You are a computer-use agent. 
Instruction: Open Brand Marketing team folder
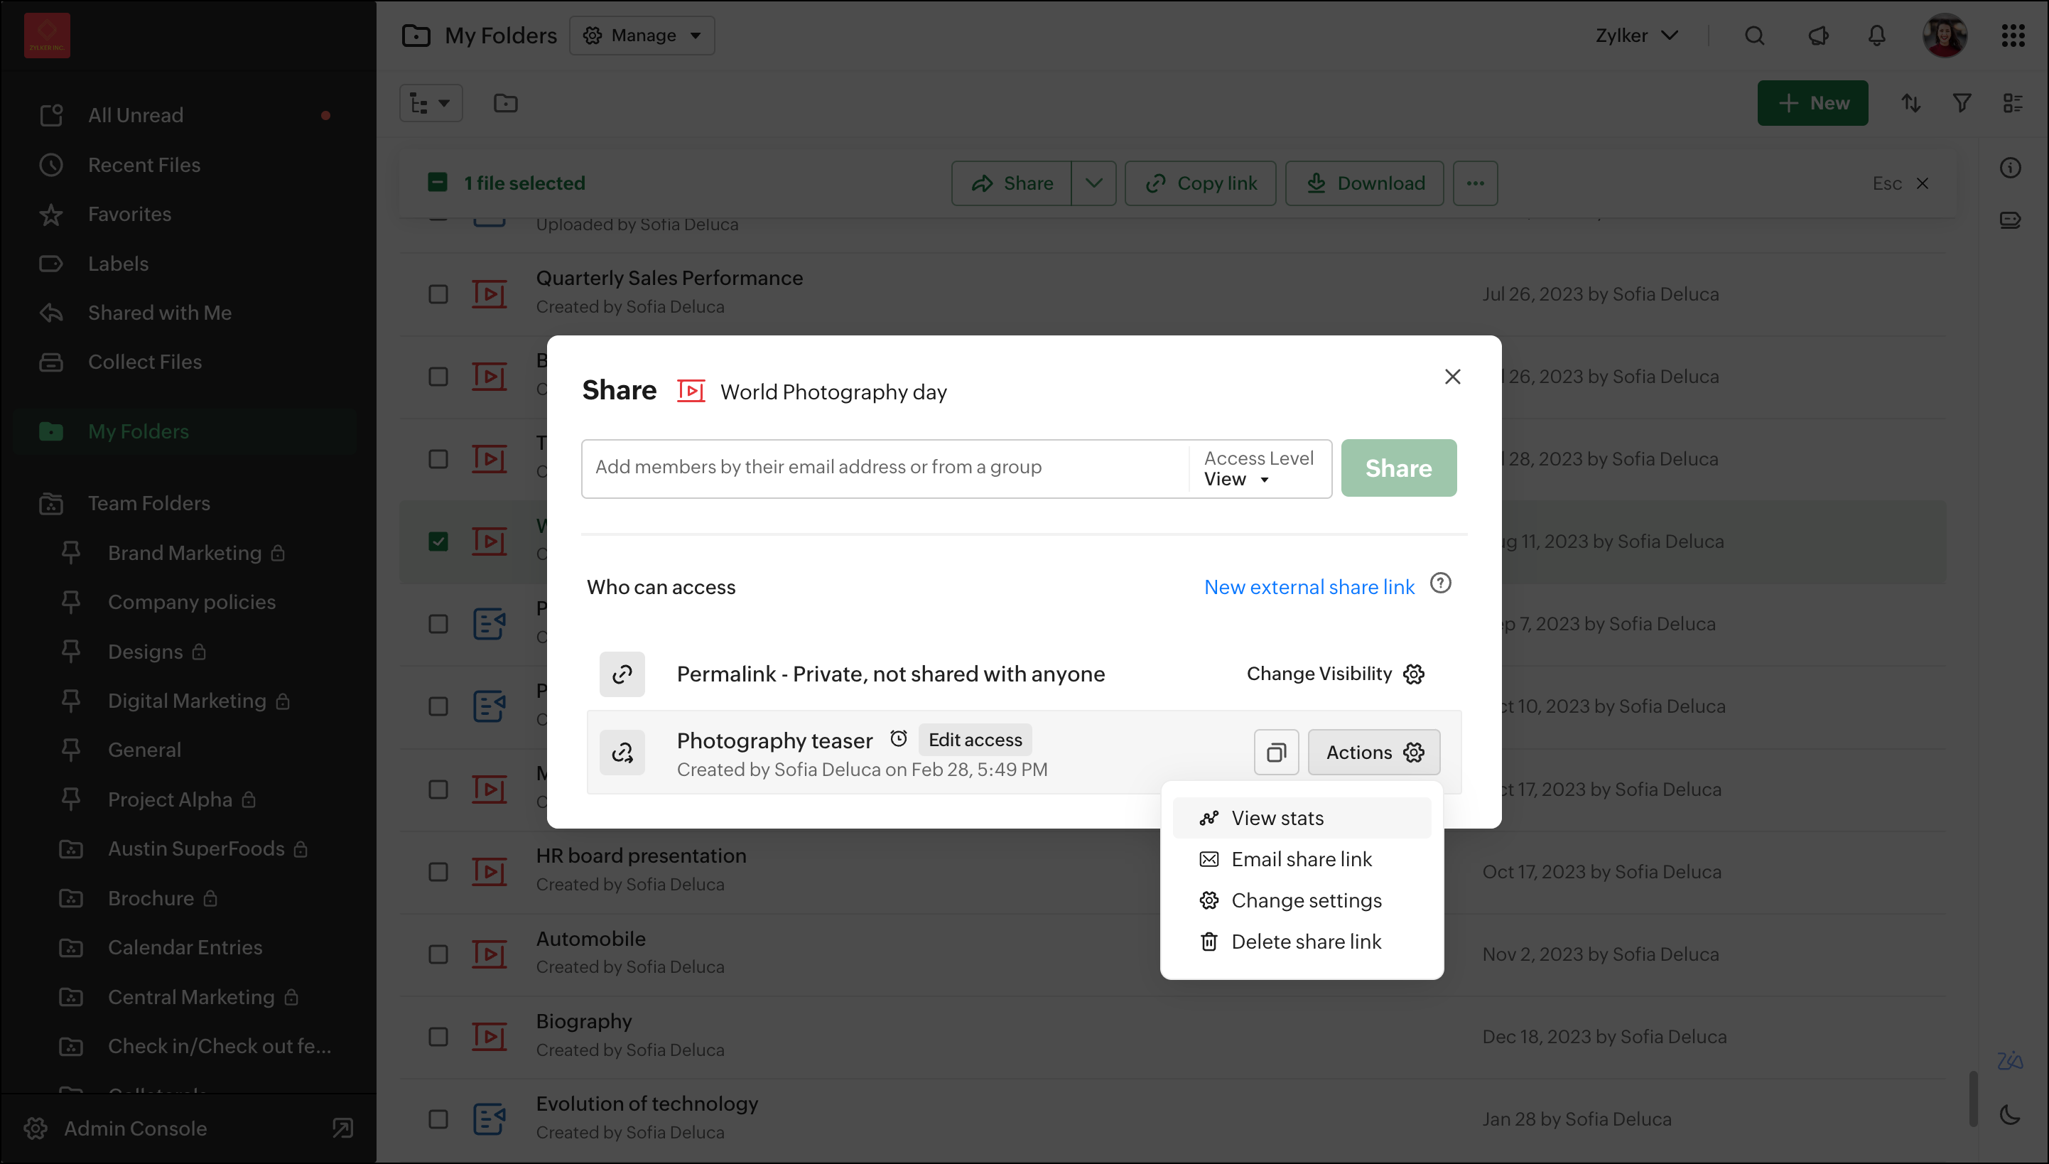coord(185,552)
